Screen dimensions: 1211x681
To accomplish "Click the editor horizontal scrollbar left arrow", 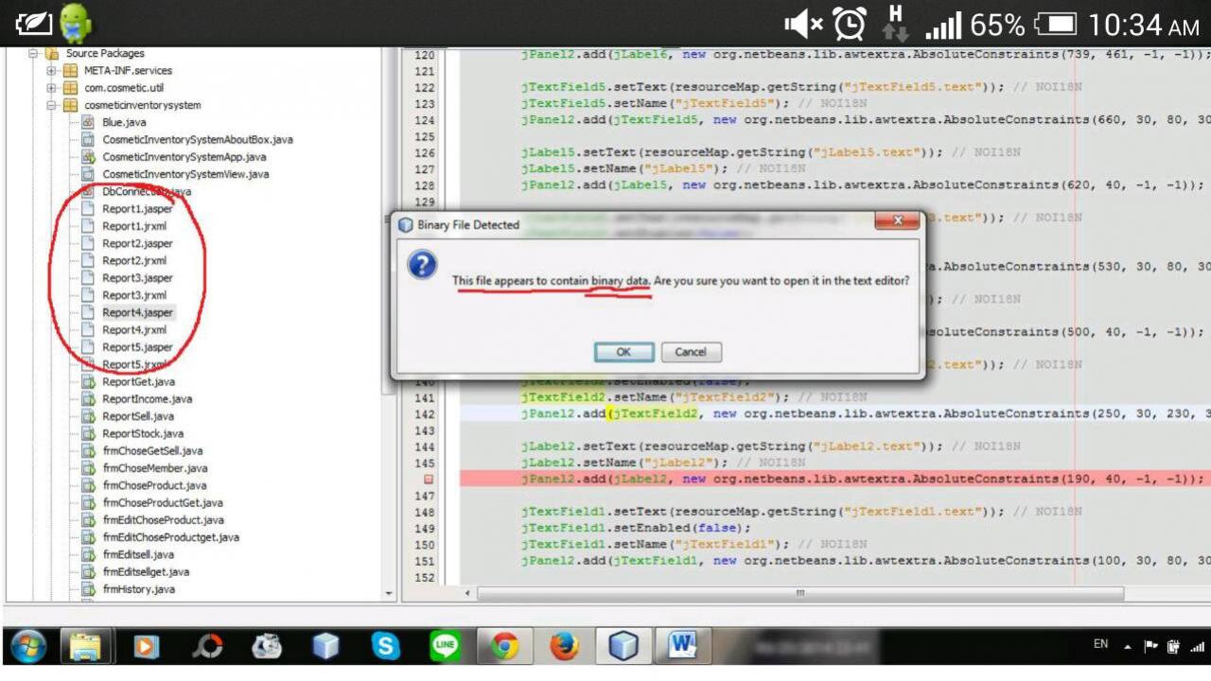I will [467, 593].
